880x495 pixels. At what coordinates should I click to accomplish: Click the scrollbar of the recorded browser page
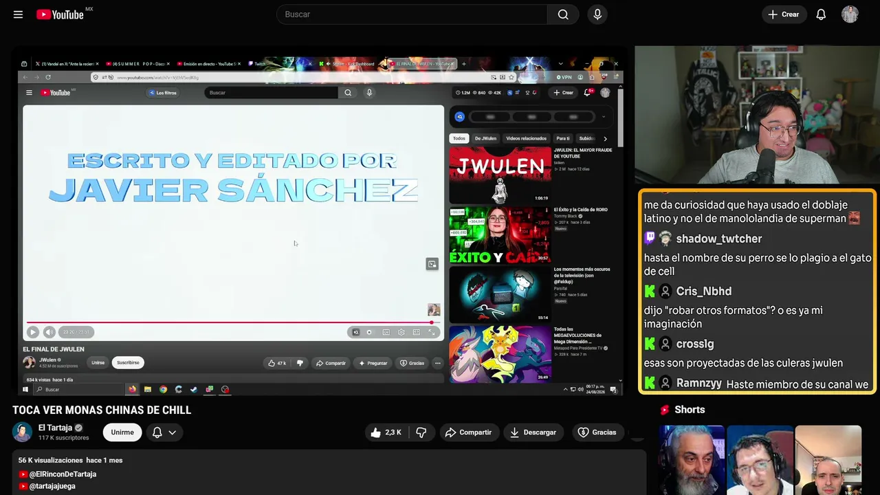(x=620, y=117)
